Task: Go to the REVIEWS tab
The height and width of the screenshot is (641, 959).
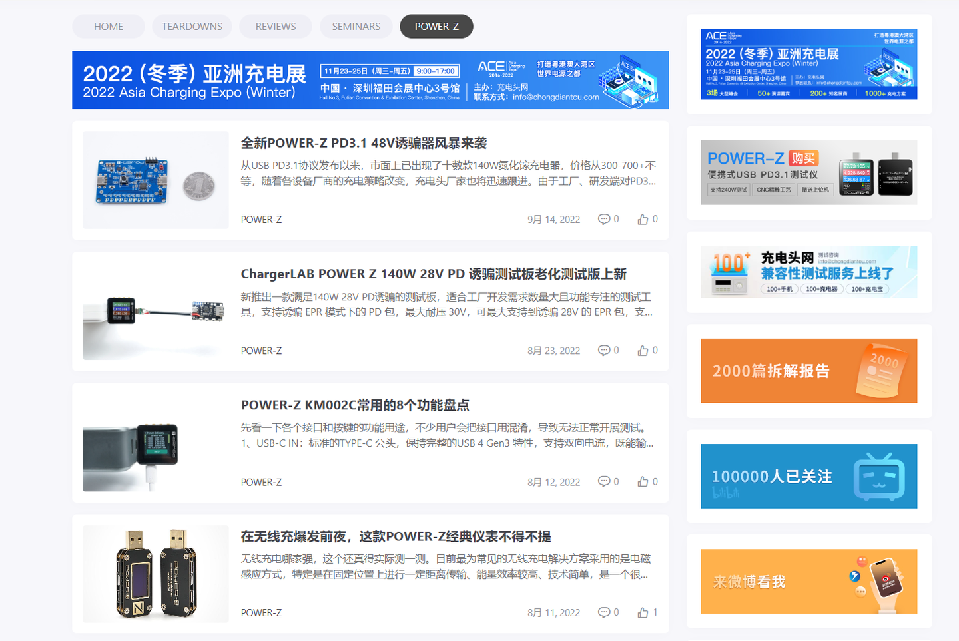Action: [x=276, y=27]
